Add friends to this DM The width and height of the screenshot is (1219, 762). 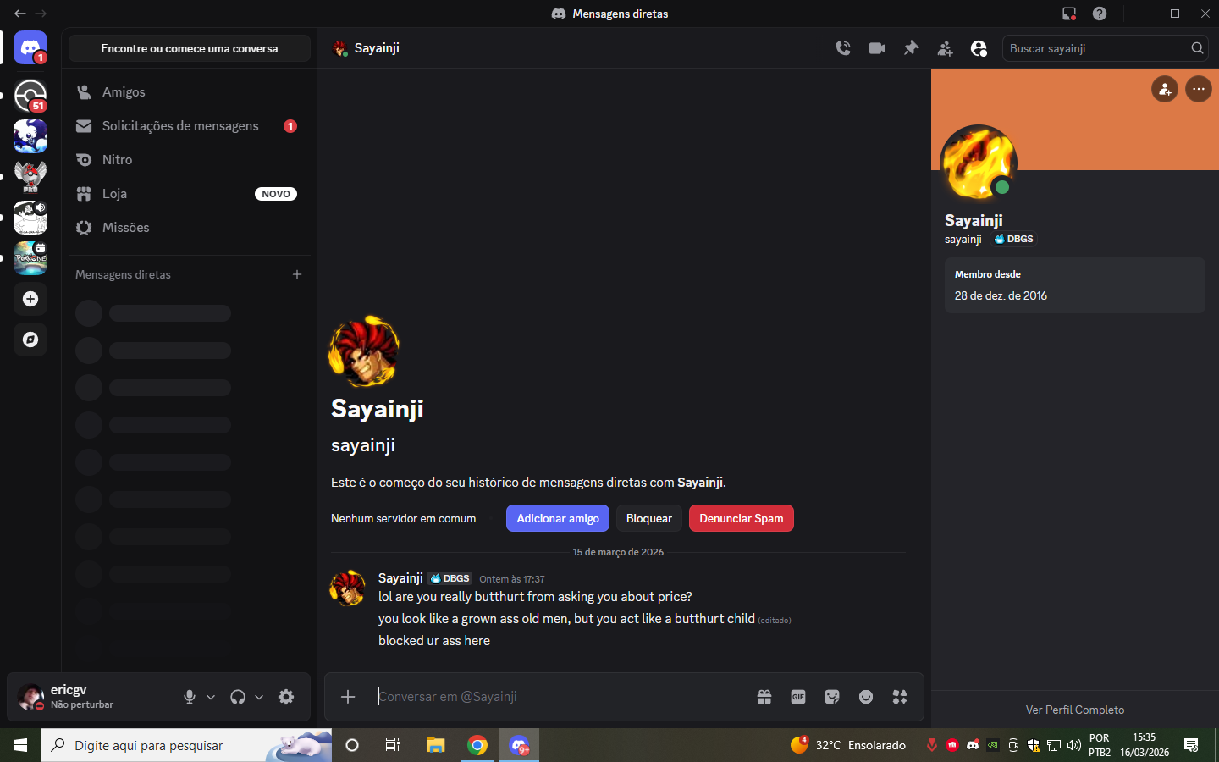(945, 48)
